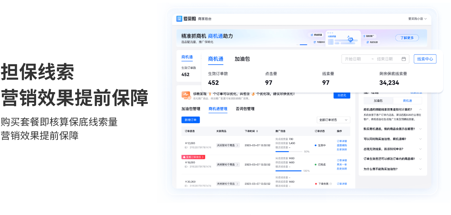Click the 高优线索 icon chip in banner

pos(372,42)
